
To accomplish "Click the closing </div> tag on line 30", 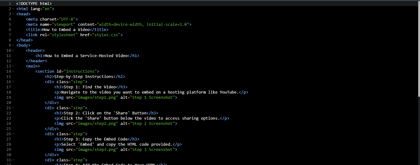I will pyautogui.click(x=52, y=155).
